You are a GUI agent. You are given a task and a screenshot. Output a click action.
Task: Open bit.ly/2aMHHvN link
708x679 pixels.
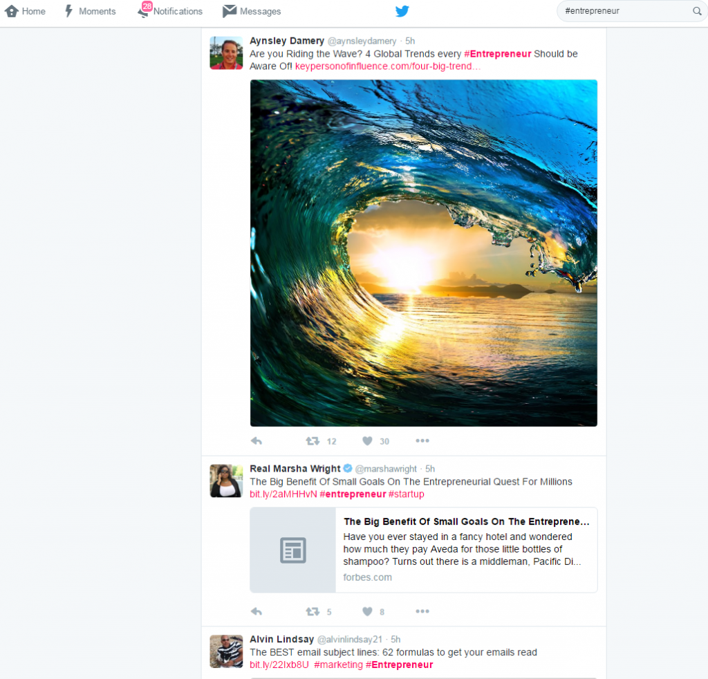(283, 494)
